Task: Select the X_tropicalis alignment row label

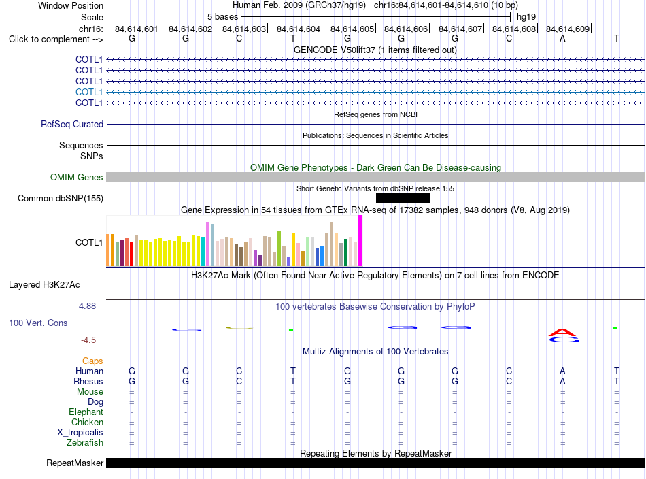Action: (x=80, y=433)
